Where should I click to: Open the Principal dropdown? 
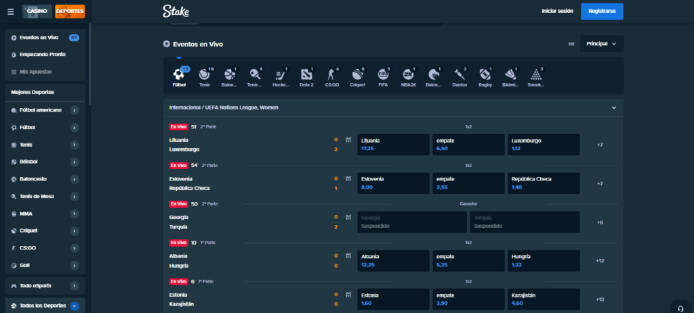[x=602, y=44]
